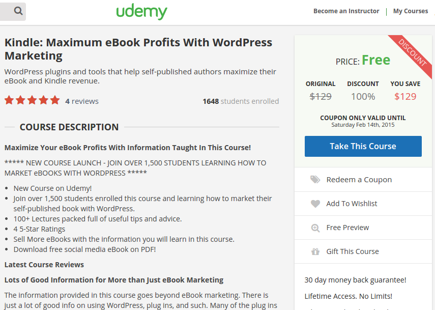Click the Udemy logo
The width and height of the screenshot is (435, 310).
point(142,11)
